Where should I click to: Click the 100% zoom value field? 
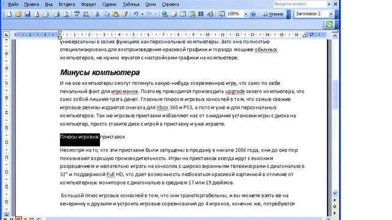235,14
